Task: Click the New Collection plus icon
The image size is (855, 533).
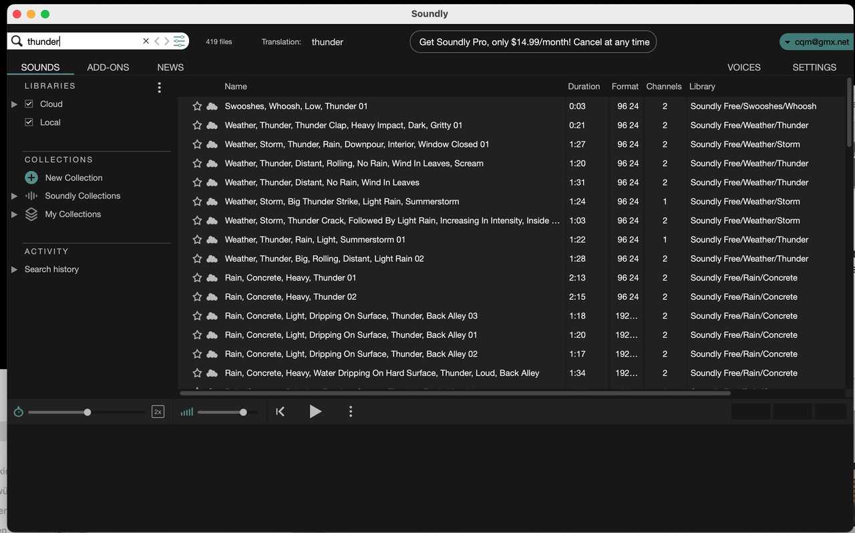Action: click(31, 178)
